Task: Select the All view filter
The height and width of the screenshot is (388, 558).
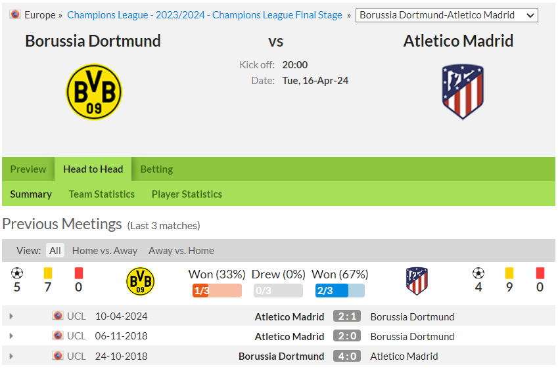Action: pos(55,251)
